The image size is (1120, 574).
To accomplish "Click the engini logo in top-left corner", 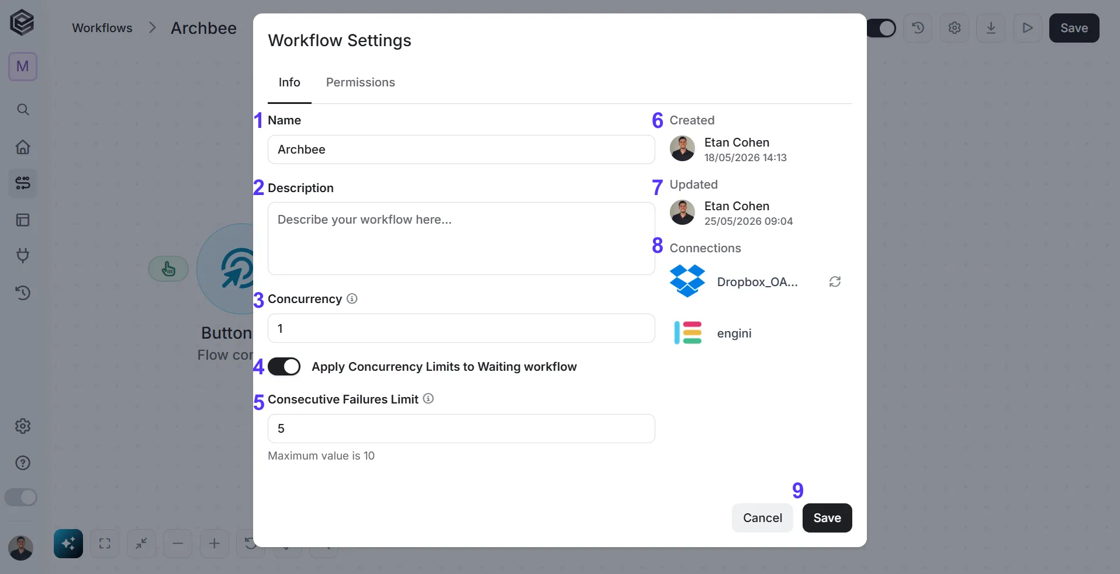I will coord(22,23).
